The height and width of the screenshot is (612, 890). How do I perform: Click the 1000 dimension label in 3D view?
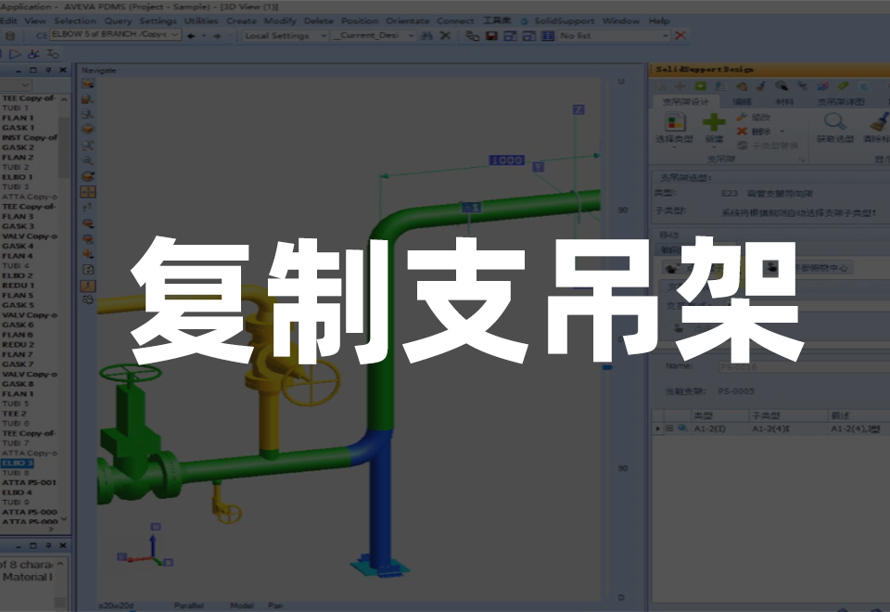pyautogui.click(x=506, y=160)
